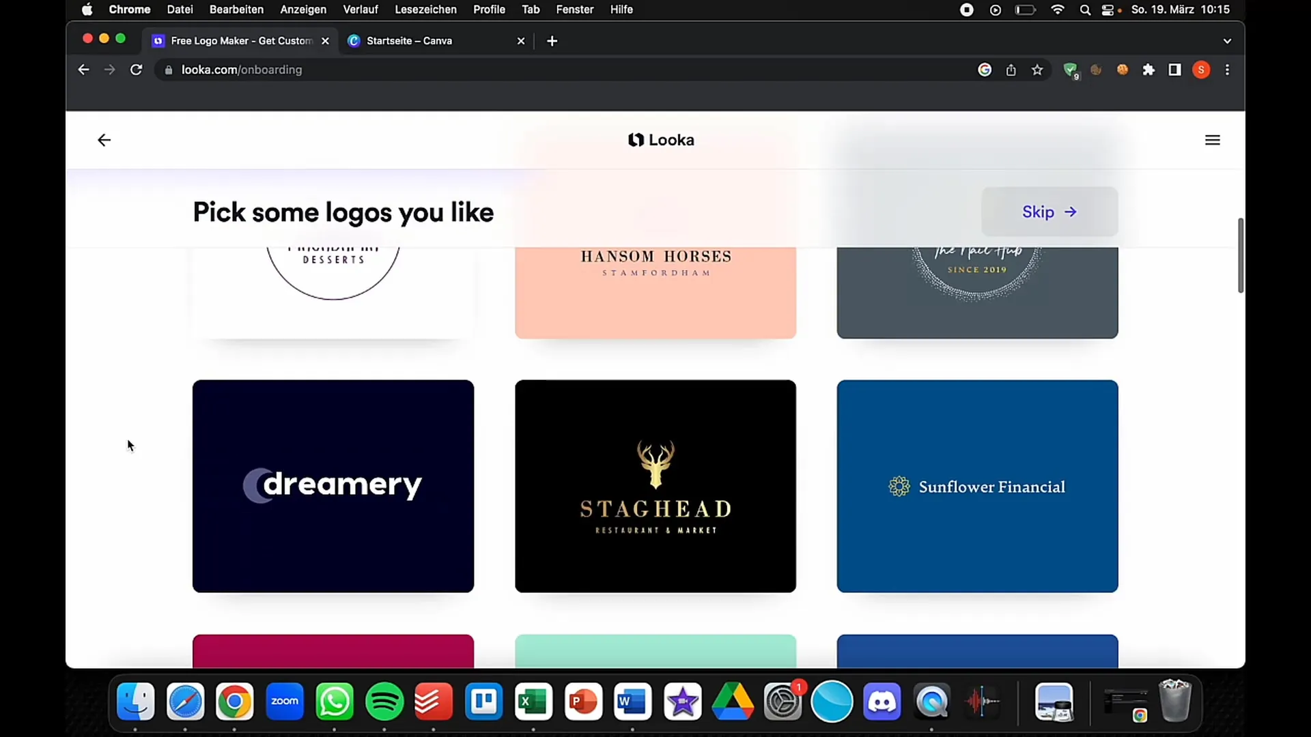Click the green shield extension icon
This screenshot has height=737, width=1311.
pos(1070,70)
